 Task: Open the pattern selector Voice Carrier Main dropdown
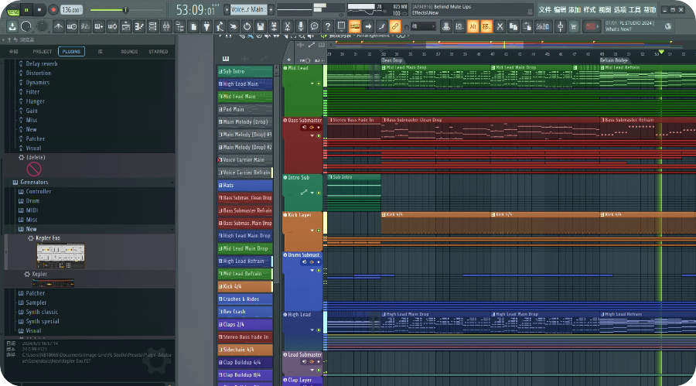(248, 9)
